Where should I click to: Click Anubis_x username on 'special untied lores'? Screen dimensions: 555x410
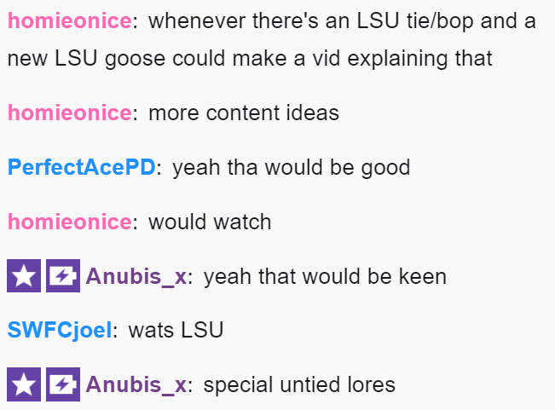coord(136,384)
